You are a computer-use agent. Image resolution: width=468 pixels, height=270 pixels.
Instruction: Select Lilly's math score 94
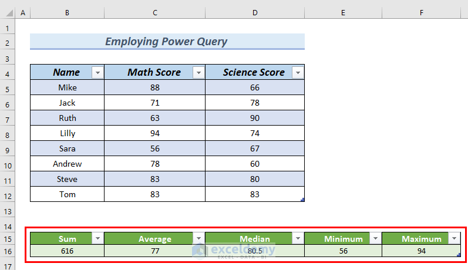coord(154,133)
